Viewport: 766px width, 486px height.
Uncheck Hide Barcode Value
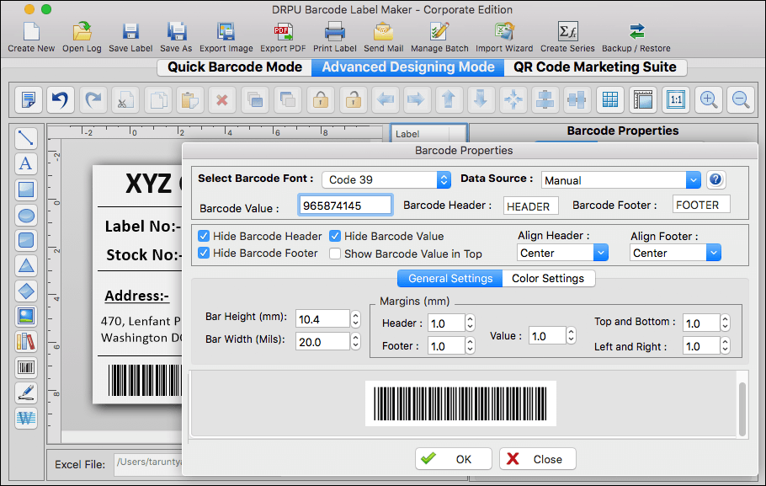[335, 236]
